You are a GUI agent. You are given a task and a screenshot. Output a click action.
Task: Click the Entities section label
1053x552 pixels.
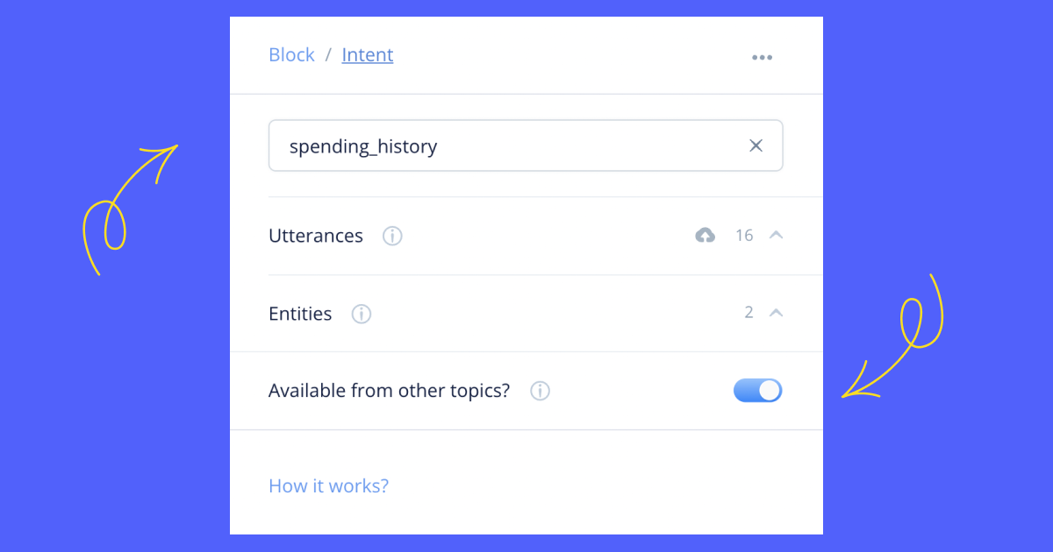click(x=300, y=314)
